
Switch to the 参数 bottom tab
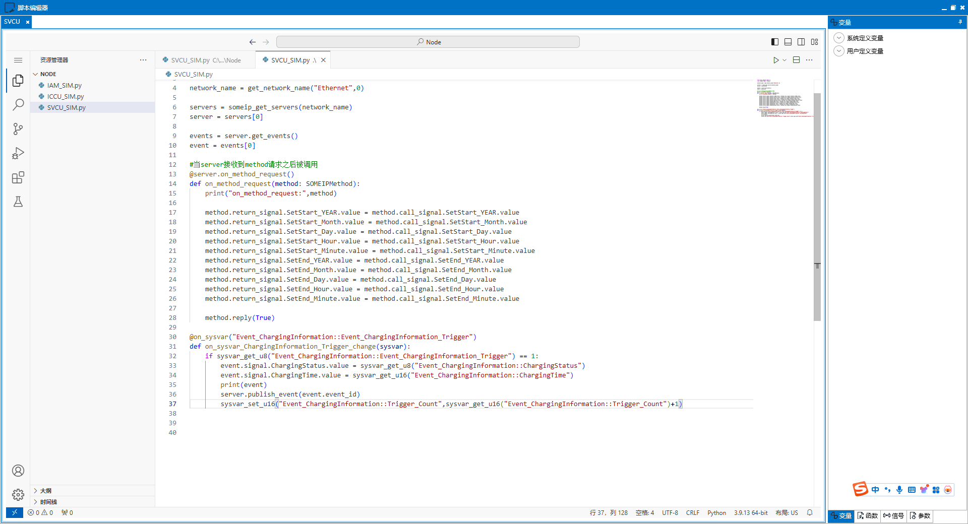tap(920, 515)
